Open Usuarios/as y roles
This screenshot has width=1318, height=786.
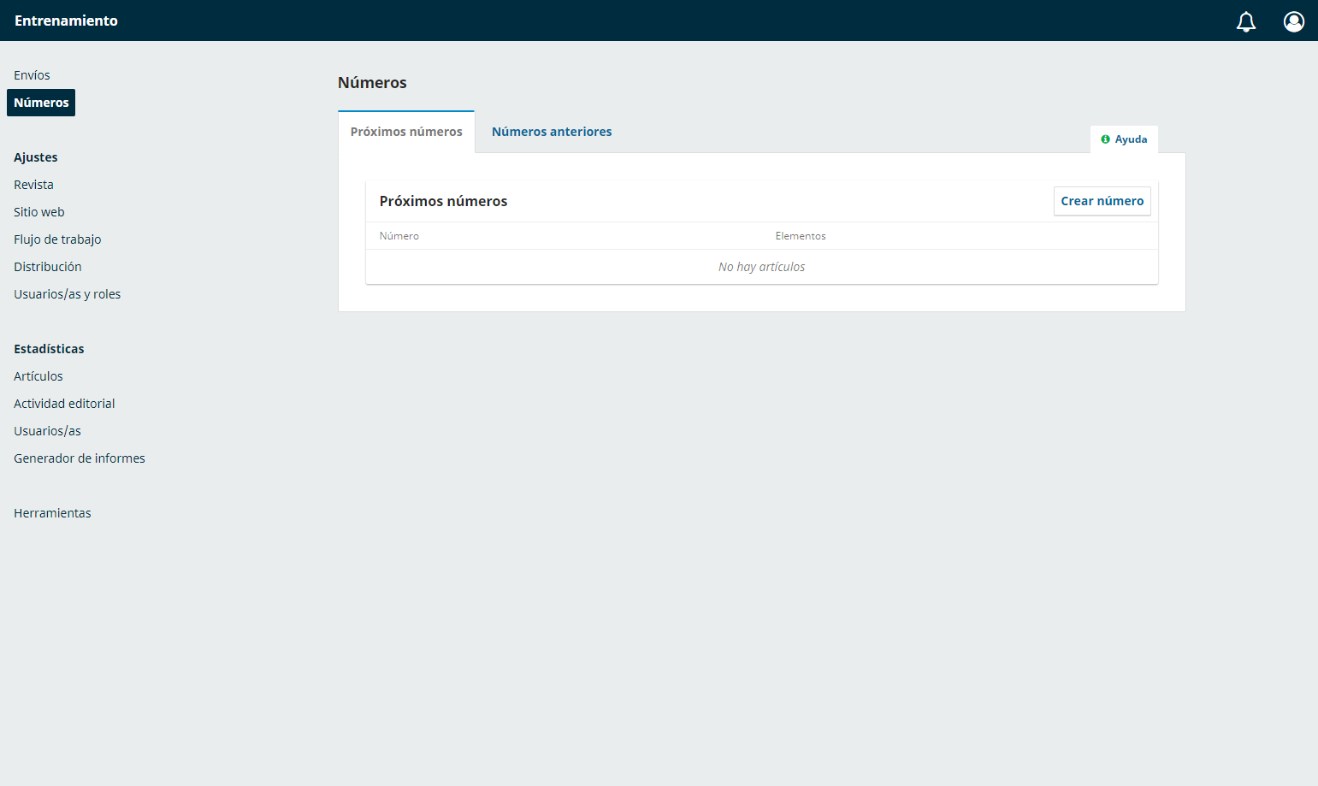[67, 294]
